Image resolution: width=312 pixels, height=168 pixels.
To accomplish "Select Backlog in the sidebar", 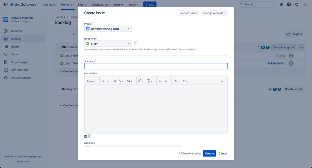I will coord(23,39).
